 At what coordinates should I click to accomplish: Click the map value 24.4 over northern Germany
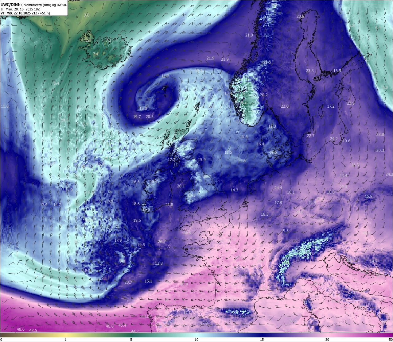[x=278, y=188]
